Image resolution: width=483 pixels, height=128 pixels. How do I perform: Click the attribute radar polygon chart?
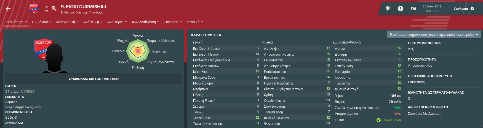[x=138, y=51]
